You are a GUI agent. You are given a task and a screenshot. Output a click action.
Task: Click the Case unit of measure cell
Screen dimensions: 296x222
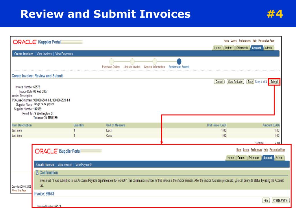(x=109, y=136)
